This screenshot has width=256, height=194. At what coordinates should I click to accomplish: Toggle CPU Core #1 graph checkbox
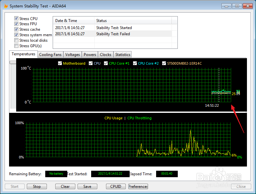(x=106, y=63)
